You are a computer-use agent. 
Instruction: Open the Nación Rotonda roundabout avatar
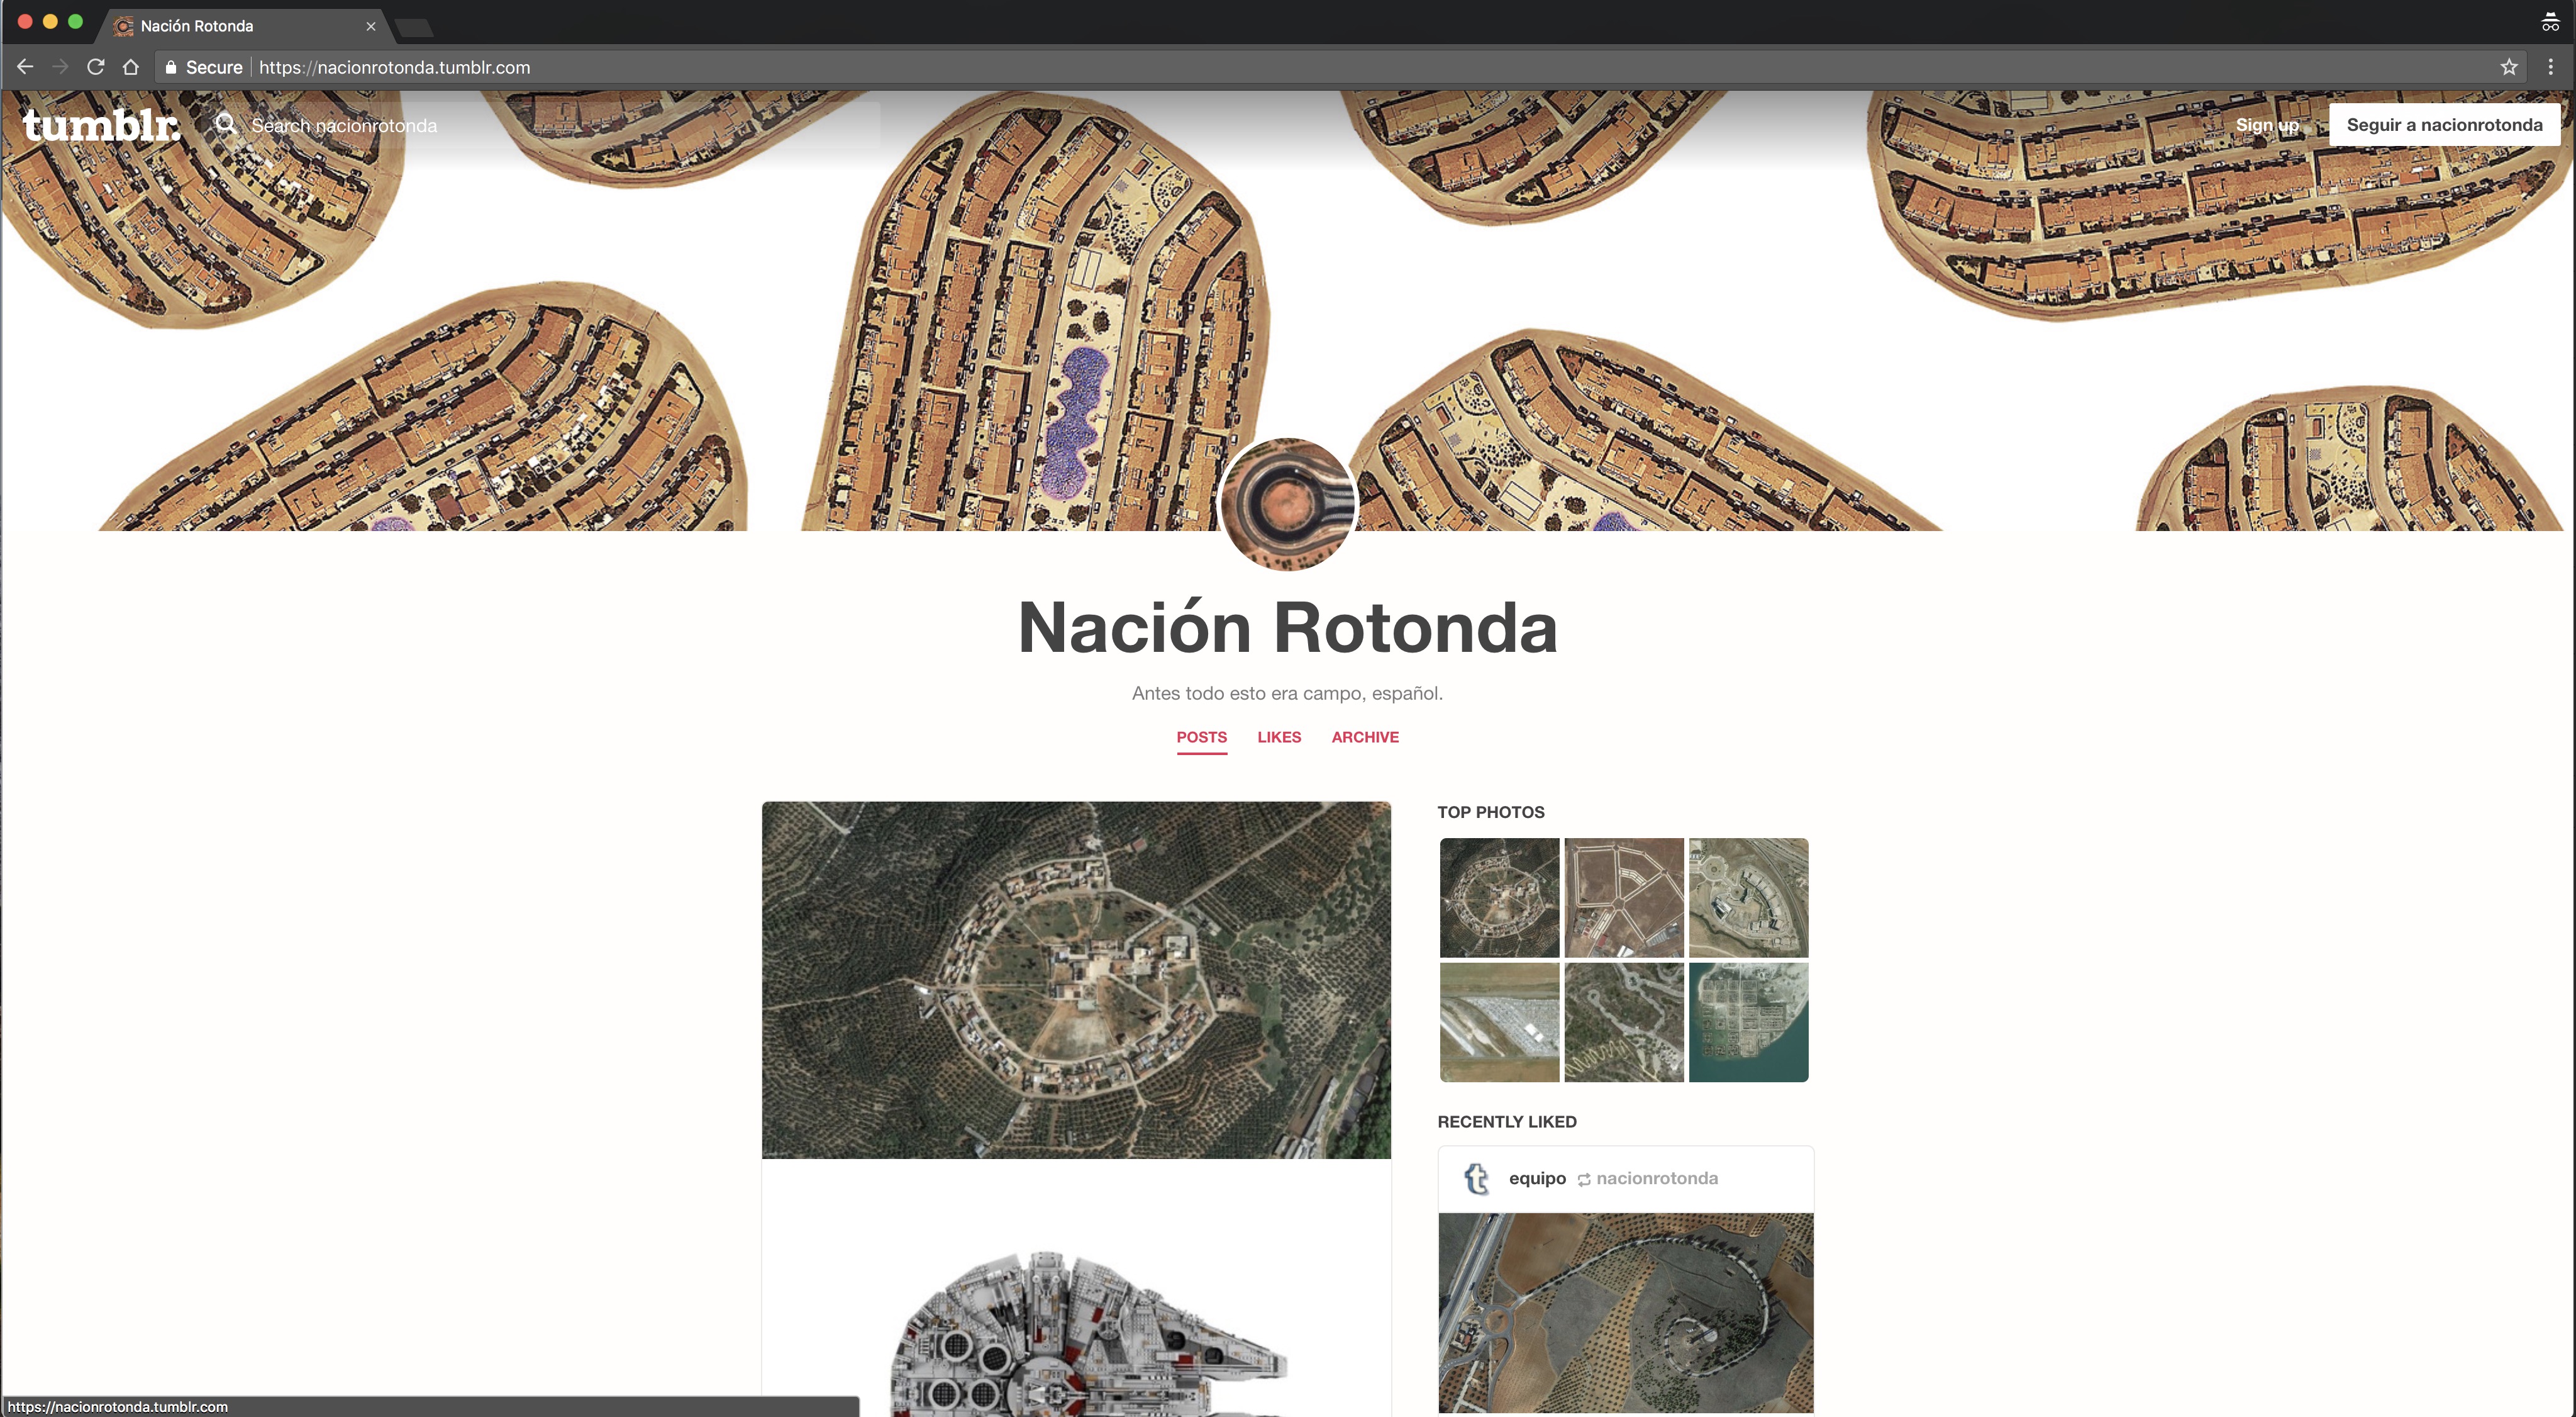pyautogui.click(x=1288, y=503)
